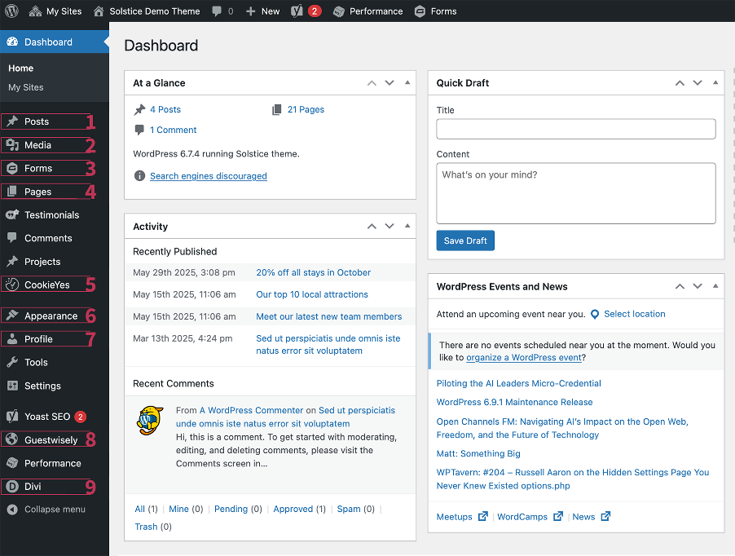Click the Collapse menu arrow icon
Image resolution: width=735 pixels, height=556 pixels.
(x=12, y=509)
